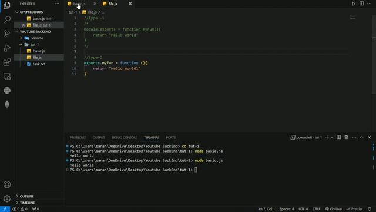Click the Explorer more actions ellipsis
Viewport: 376px width, 212px height.
(x=57, y=4)
